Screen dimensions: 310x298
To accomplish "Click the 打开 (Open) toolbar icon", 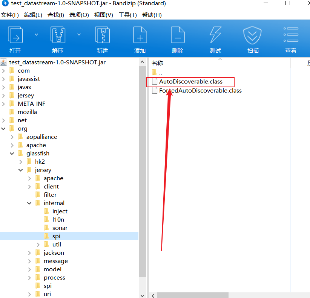I will click(x=15, y=35).
